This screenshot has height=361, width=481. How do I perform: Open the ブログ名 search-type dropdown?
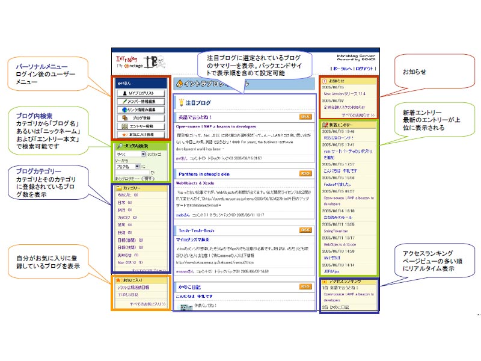(x=128, y=167)
